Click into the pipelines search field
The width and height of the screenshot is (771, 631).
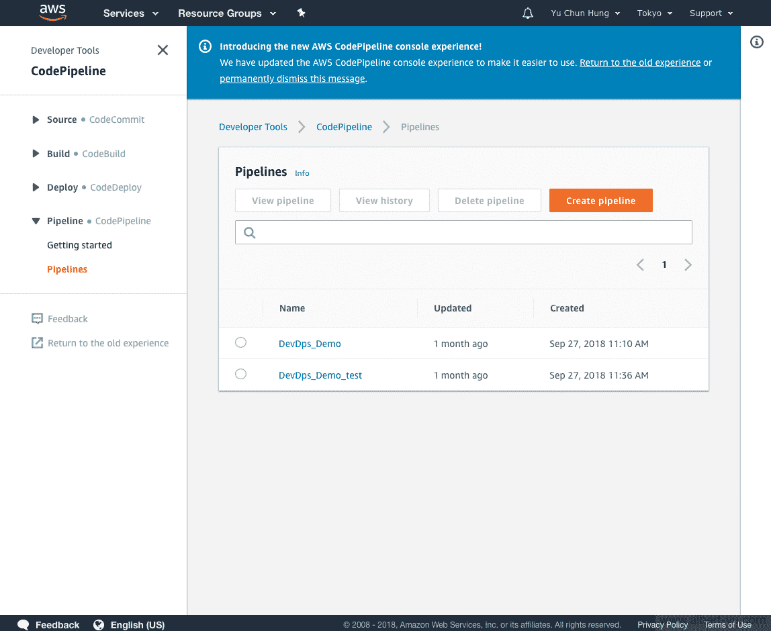[x=463, y=232]
